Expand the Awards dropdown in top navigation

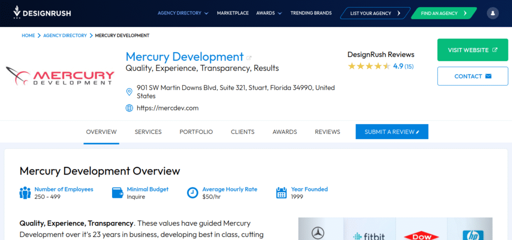(x=269, y=13)
